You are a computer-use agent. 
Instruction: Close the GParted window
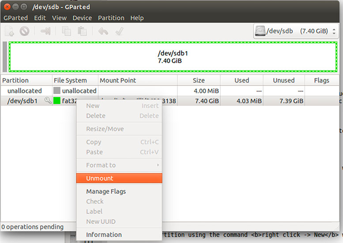pos(7,7)
